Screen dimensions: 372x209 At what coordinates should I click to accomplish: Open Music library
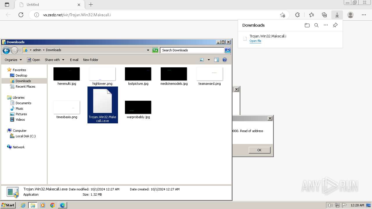(x=19, y=109)
